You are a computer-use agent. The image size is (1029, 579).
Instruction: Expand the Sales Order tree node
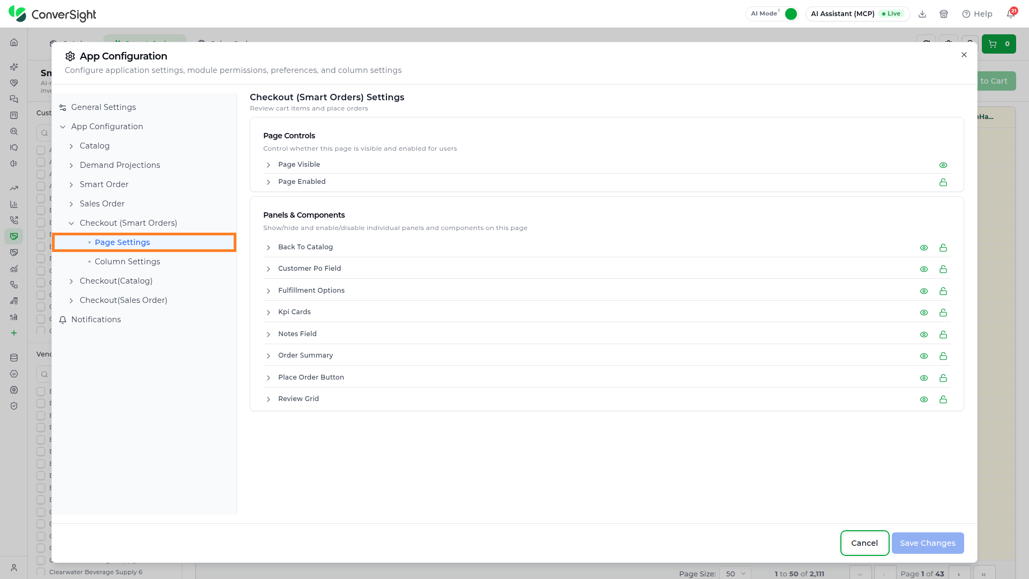pos(71,204)
